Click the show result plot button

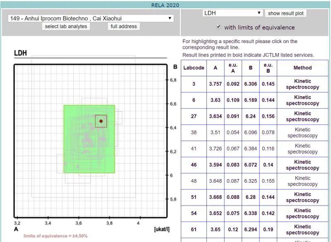click(285, 13)
